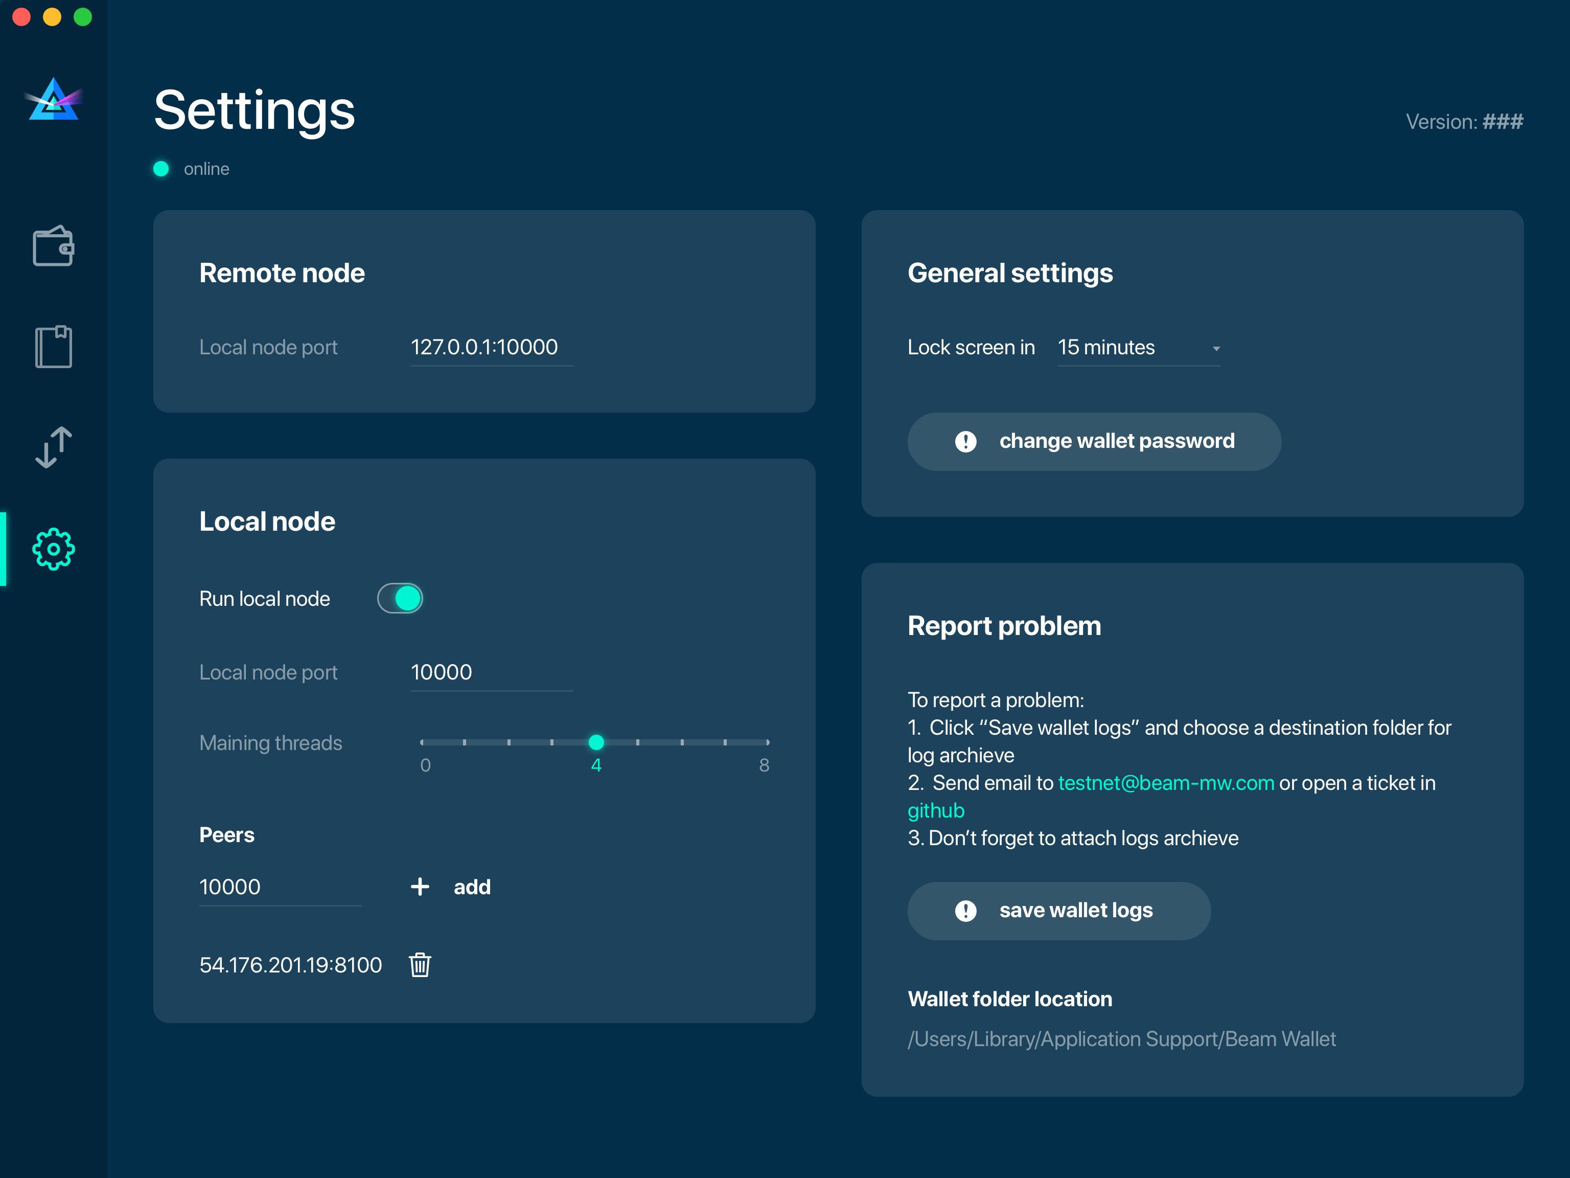This screenshot has width=1570, height=1178.
Task: Click the Wallet folder location label
Action: click(x=1010, y=999)
